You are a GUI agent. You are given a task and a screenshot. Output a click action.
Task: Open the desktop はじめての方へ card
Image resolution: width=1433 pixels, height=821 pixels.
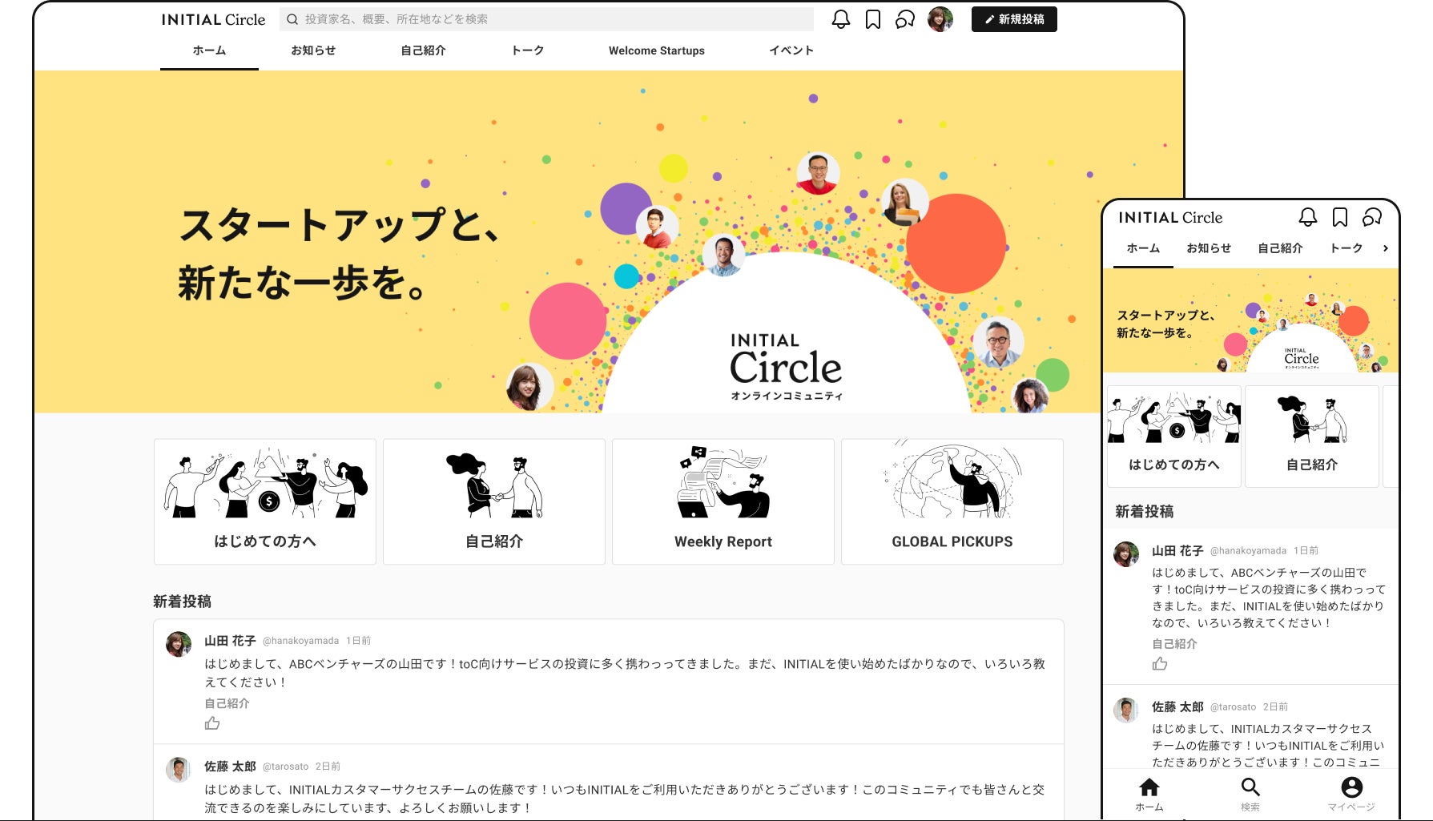[265, 501]
